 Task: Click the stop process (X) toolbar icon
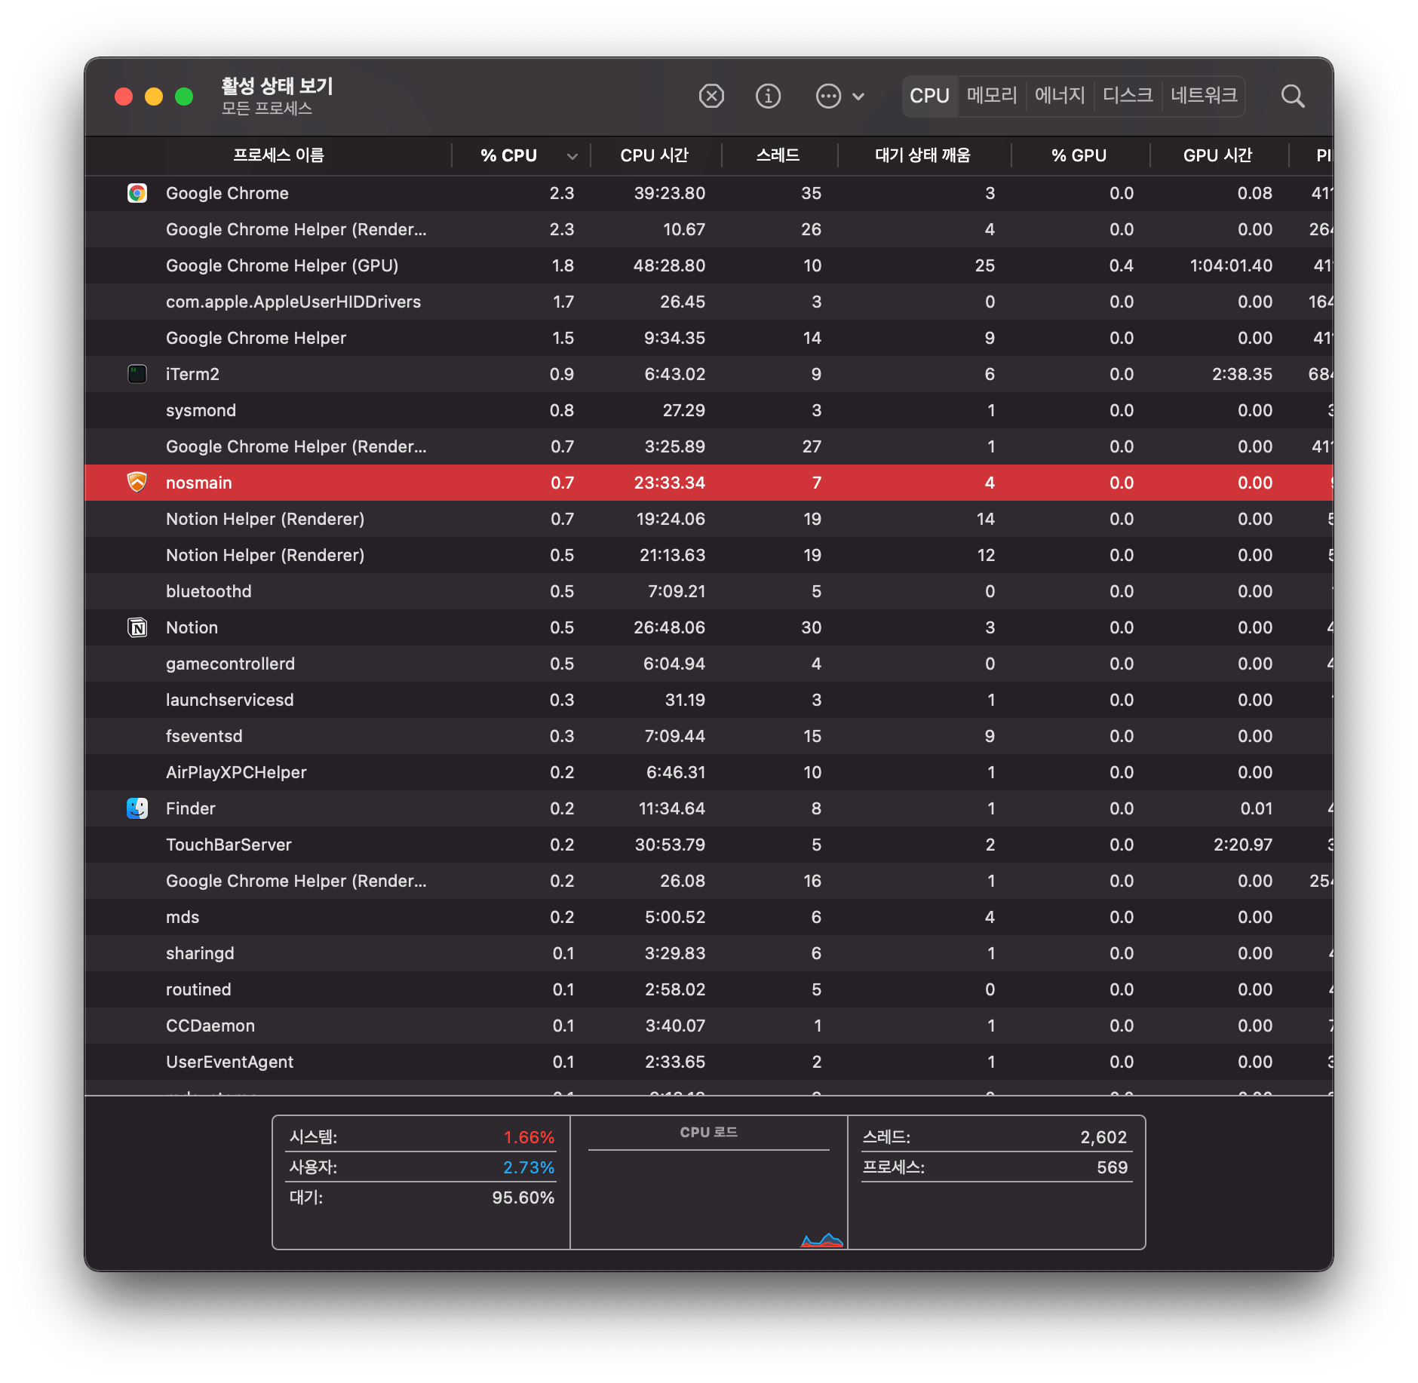pos(711,96)
